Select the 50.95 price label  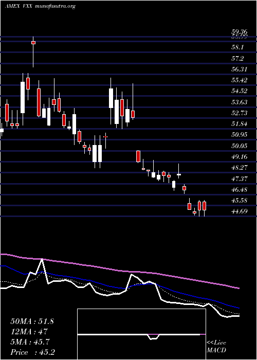pos(240,135)
